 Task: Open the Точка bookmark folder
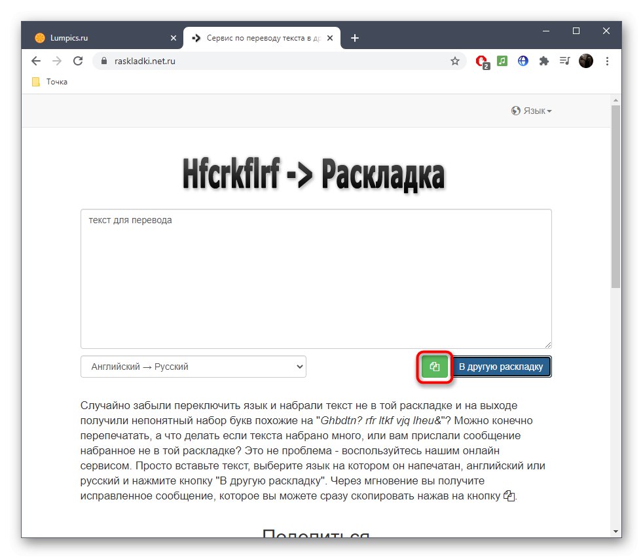point(50,82)
